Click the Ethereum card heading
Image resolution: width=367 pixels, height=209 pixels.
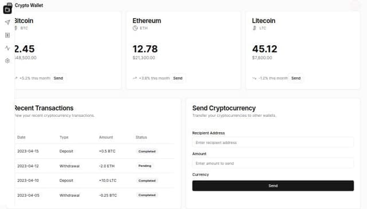(147, 21)
